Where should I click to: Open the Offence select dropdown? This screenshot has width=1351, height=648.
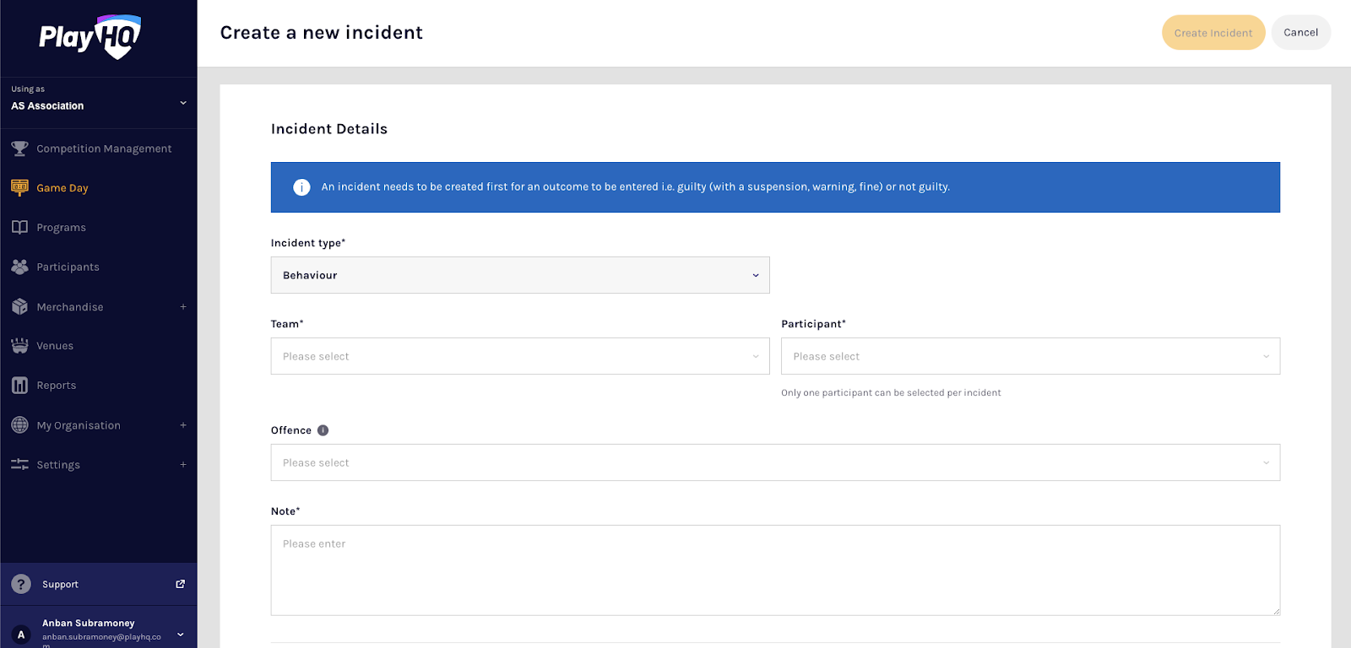774,462
